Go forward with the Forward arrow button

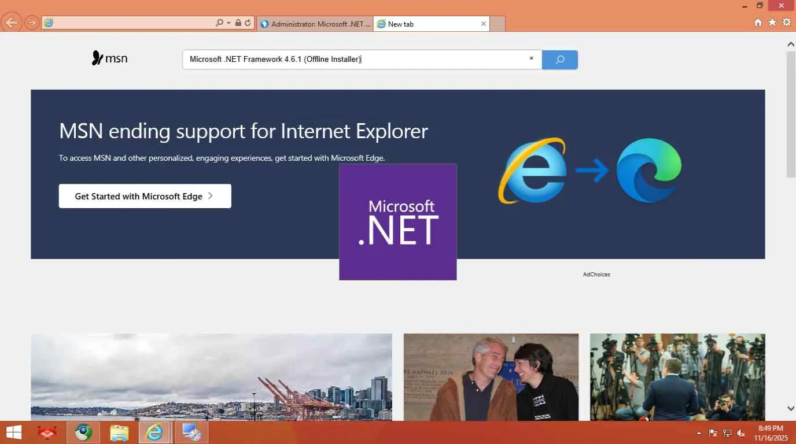coord(32,23)
